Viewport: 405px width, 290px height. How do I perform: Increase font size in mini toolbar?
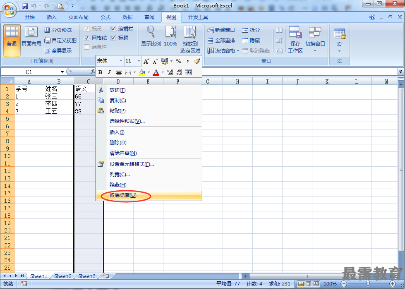[x=146, y=61]
